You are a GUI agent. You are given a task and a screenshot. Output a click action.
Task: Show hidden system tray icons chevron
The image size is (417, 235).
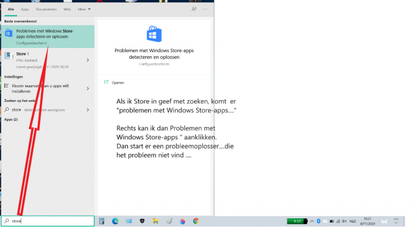(312, 221)
